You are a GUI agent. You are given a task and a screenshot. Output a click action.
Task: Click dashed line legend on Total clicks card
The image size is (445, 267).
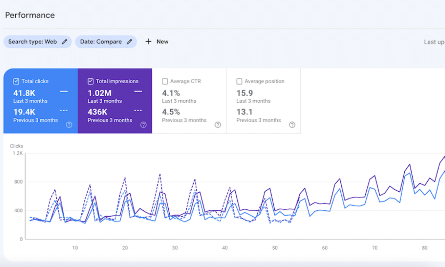[x=64, y=110]
